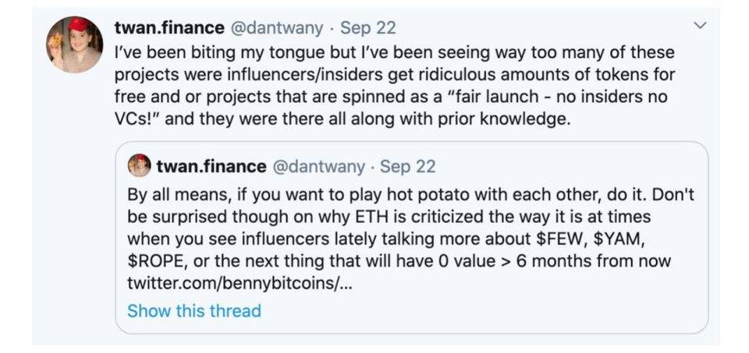This screenshot has width=749, height=353.
Task: Open the quoted tweet's Sep 22 timestamp
Action: tap(407, 167)
